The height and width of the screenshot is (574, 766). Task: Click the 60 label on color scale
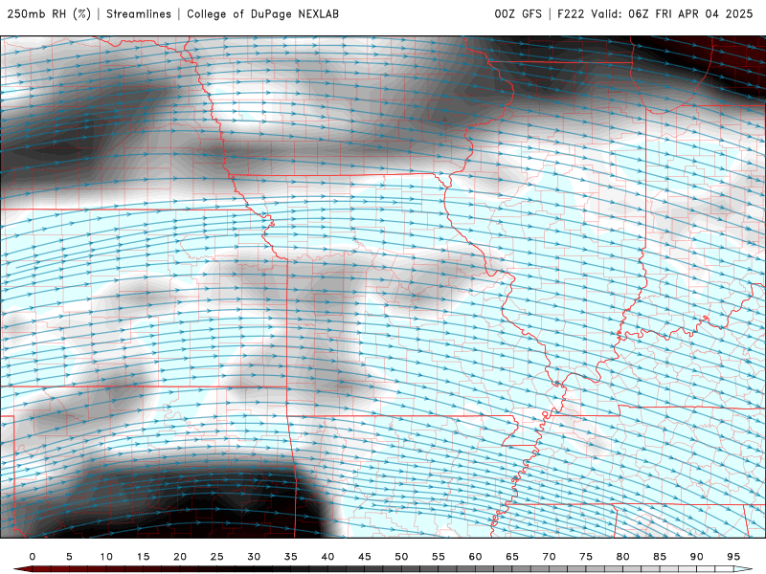(x=475, y=557)
